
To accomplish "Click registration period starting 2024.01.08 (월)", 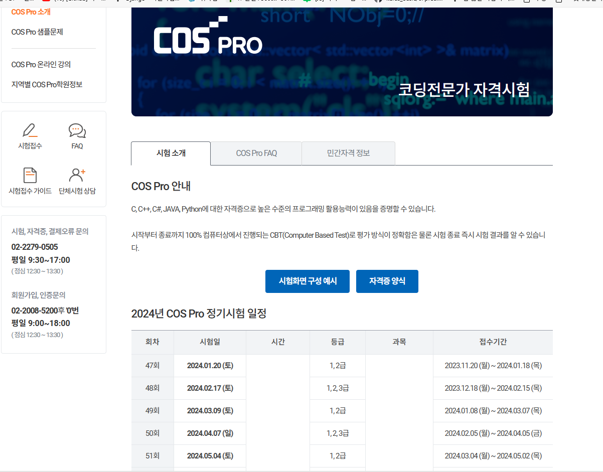I will 493,411.
